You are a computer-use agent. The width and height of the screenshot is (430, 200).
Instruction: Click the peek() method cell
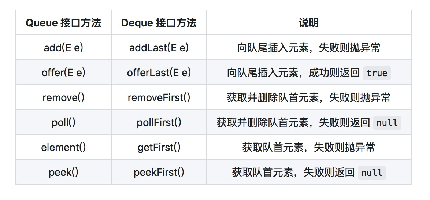[63, 172]
